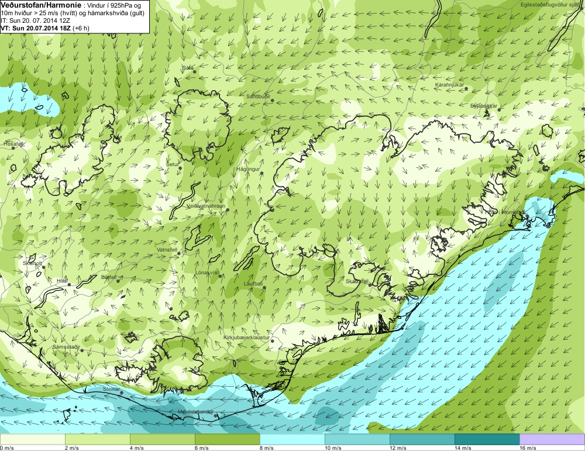Click the 'Veiðivatnahraun' station label
Image resolution: width=585 pixels, height=451 pixels.
point(205,206)
